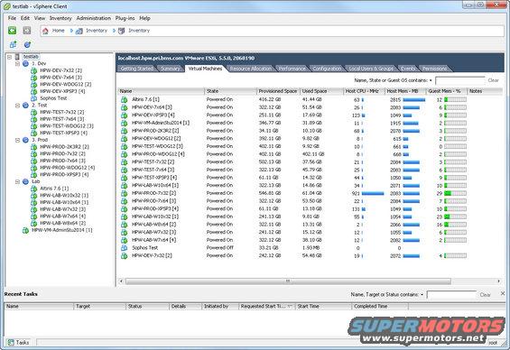Click Sophos Test VM icon in tree
510x350 pixels.
(33, 98)
